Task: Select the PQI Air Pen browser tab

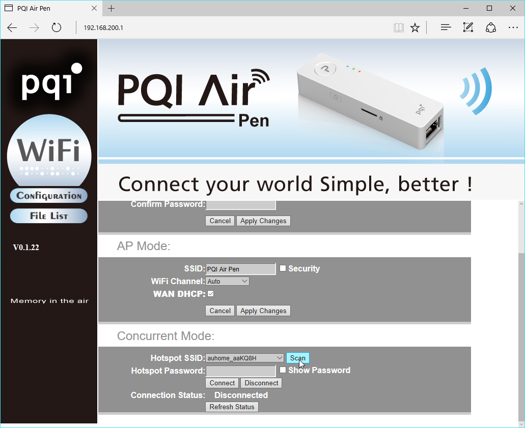Action: click(x=51, y=8)
